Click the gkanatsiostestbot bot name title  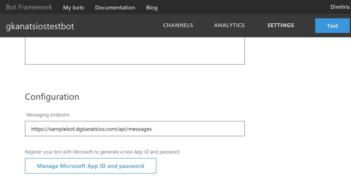pyautogui.click(x=40, y=26)
